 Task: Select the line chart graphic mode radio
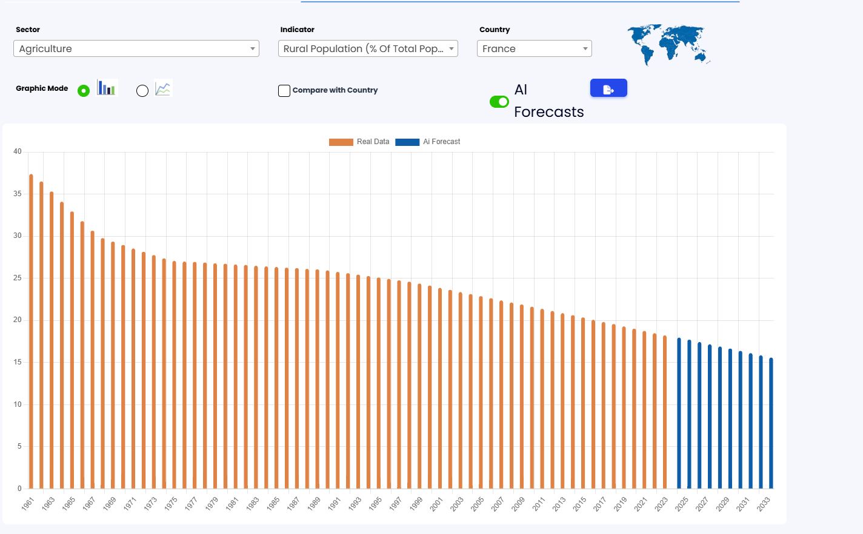click(x=142, y=91)
